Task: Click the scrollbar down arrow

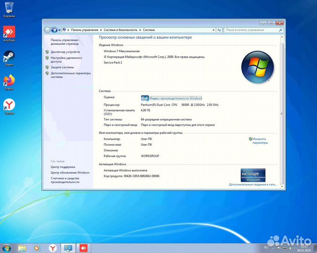Action: [282, 186]
